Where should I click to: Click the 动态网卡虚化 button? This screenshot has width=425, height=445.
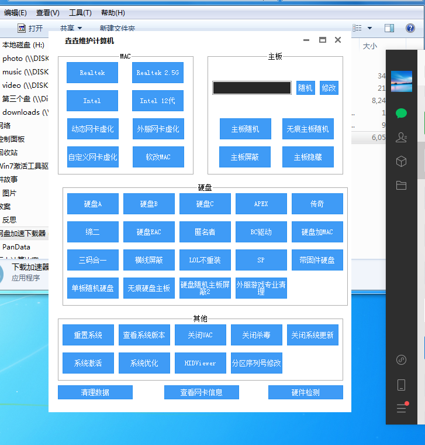point(93,129)
